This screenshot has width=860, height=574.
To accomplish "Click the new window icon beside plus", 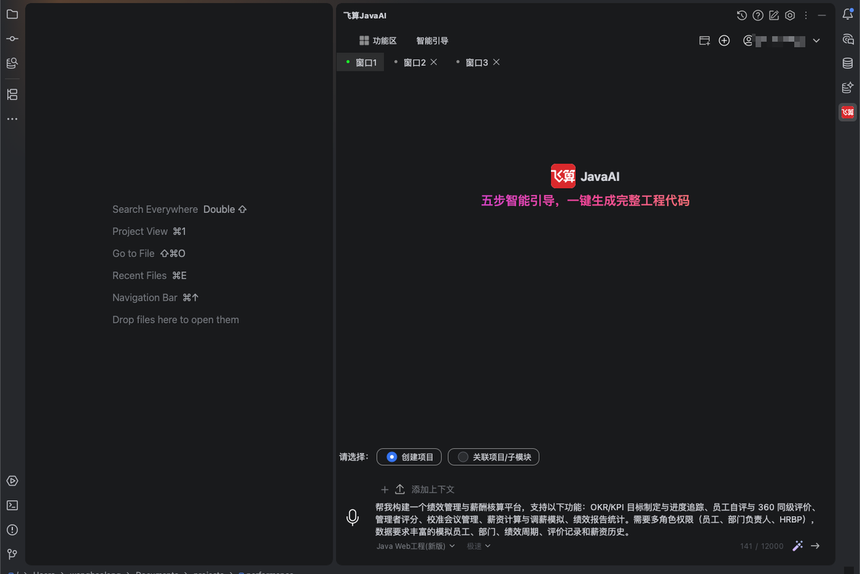I will [x=705, y=41].
